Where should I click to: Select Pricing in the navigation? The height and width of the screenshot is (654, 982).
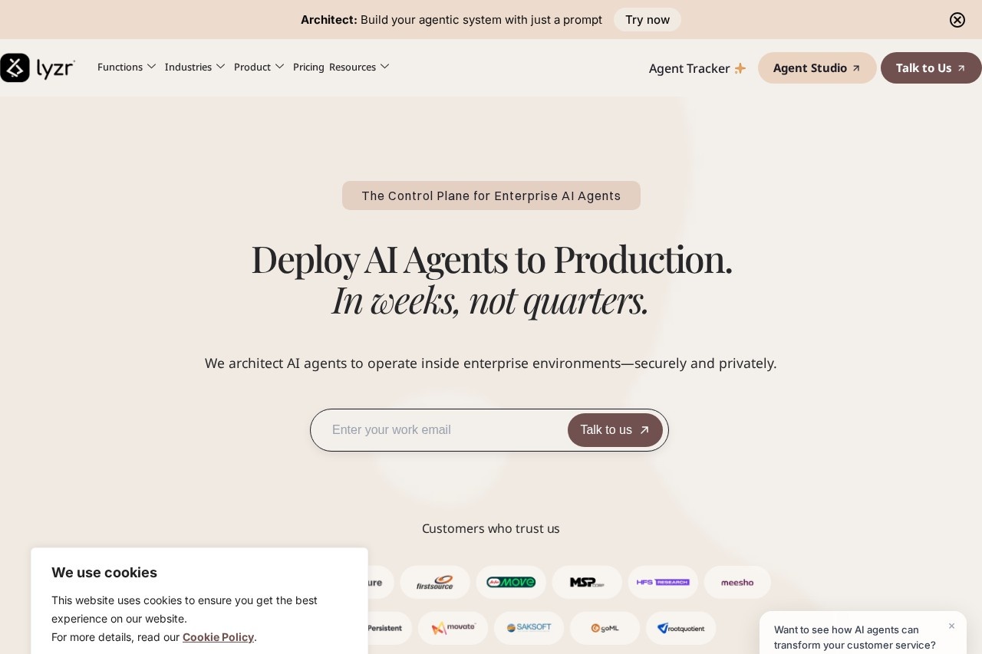[308, 67]
